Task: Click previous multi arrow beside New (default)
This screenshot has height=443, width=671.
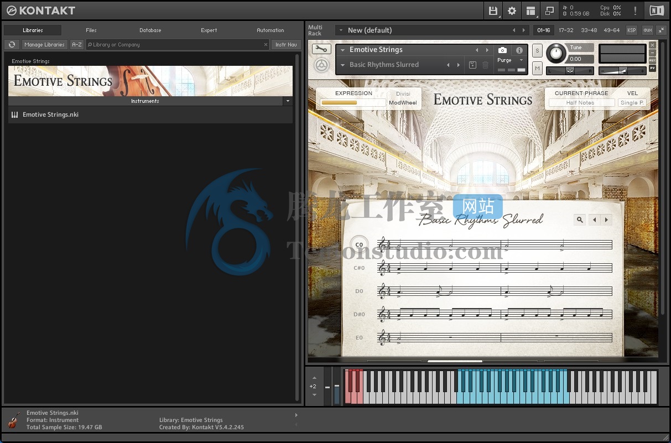Action: click(514, 30)
